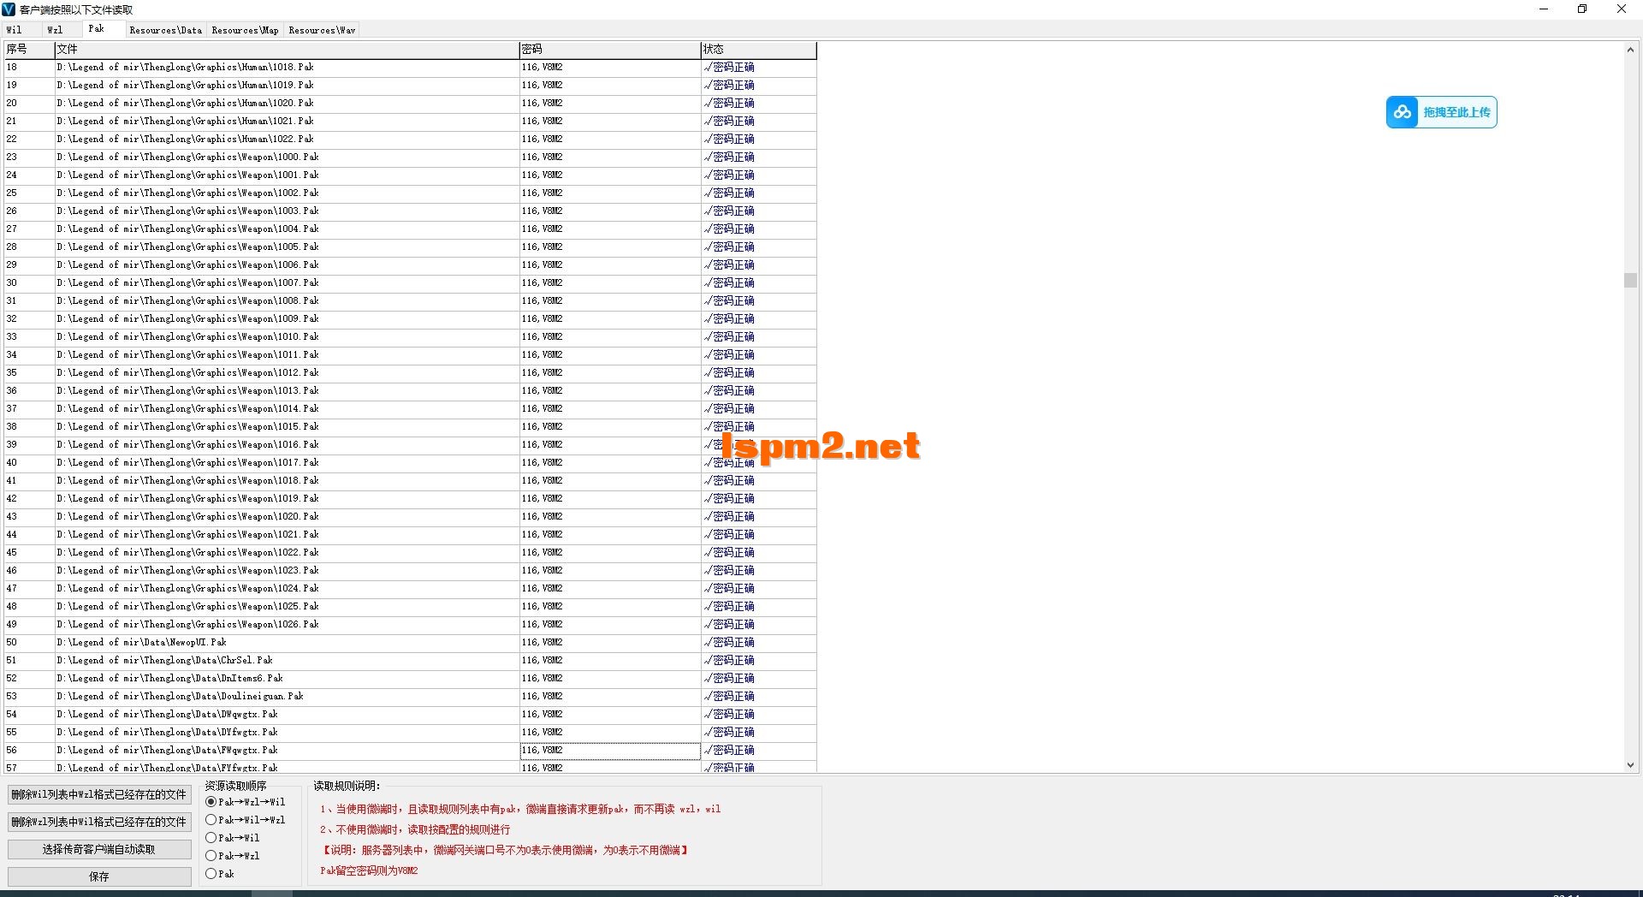Select file row Weapon\1010.Pak

(x=287, y=336)
